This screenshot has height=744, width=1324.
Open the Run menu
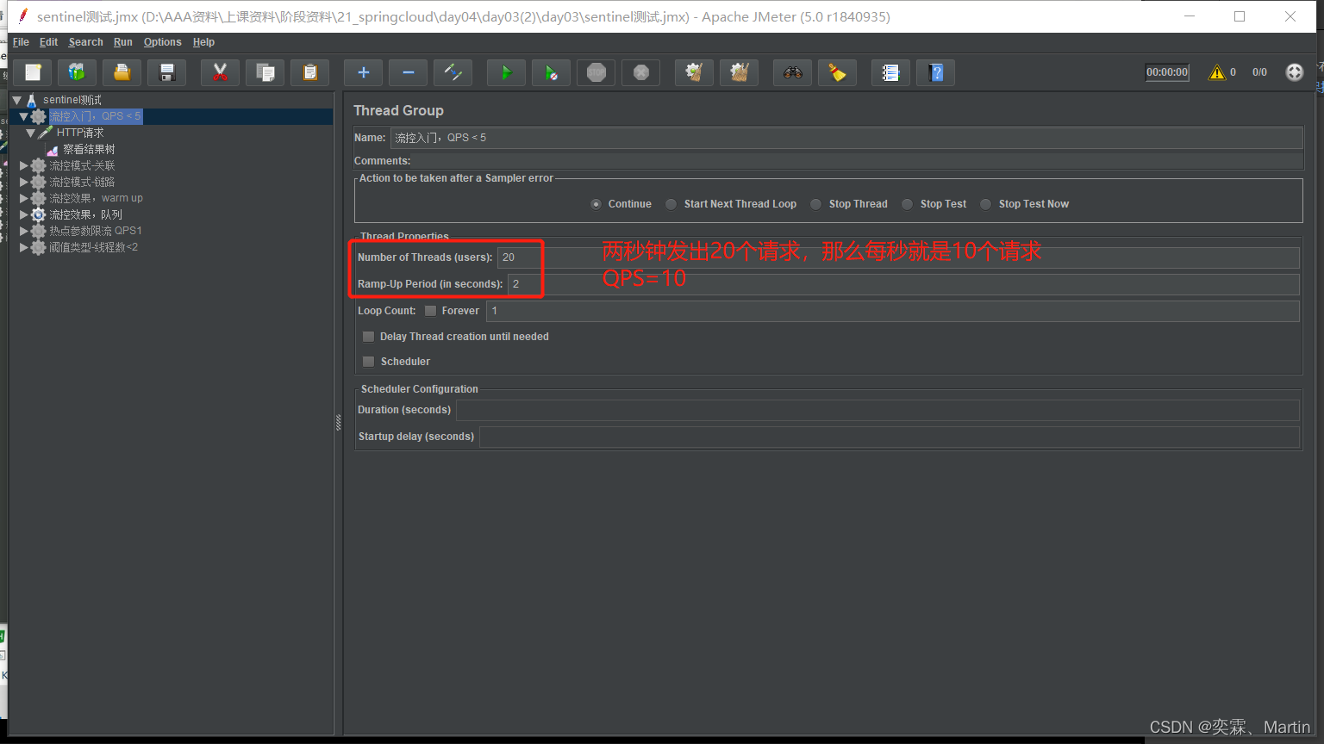(123, 42)
